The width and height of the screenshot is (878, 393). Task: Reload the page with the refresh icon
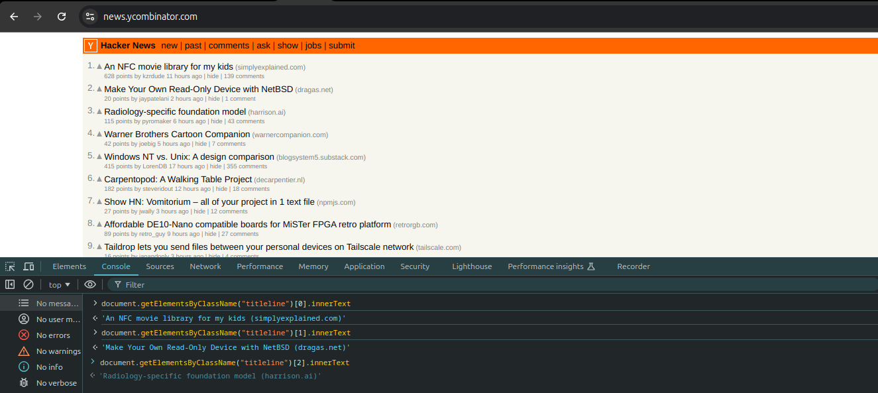pyautogui.click(x=62, y=17)
